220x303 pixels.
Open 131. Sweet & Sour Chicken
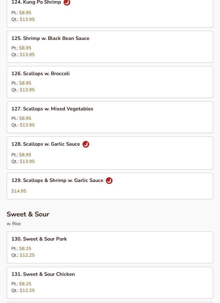[43, 274]
